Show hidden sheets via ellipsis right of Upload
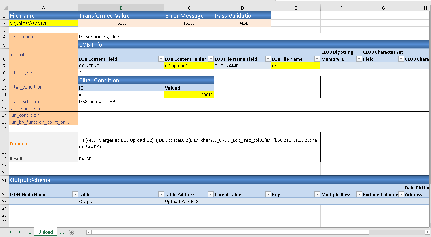431x237 pixels. (x=62, y=232)
